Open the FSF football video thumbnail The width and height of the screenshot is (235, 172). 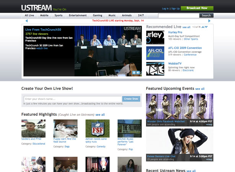pos(97,128)
